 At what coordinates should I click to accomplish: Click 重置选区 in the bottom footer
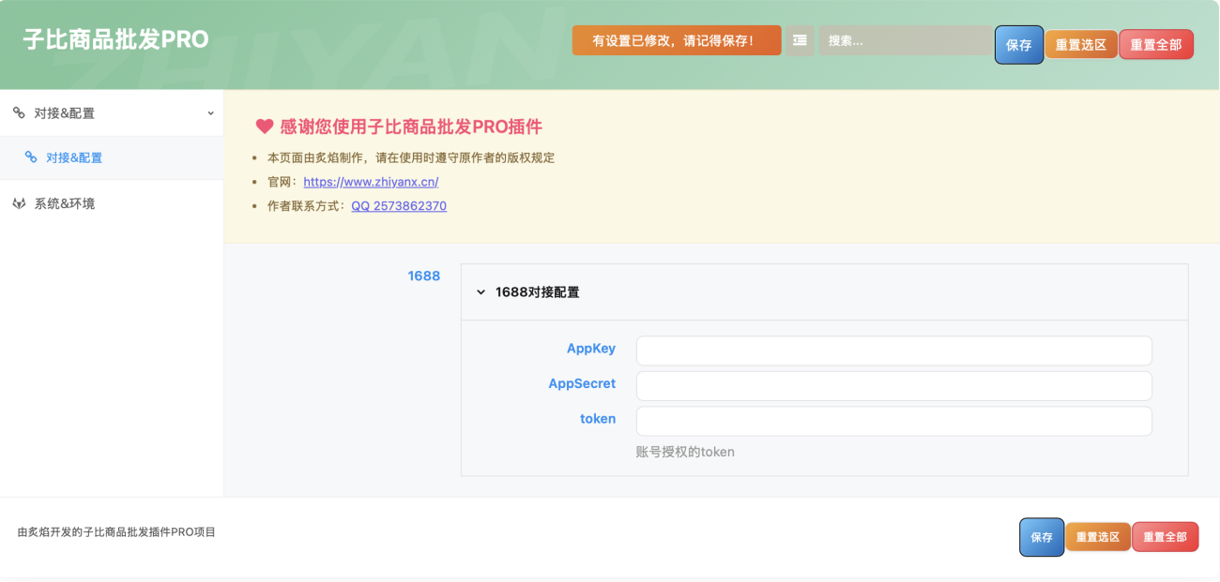pos(1097,537)
